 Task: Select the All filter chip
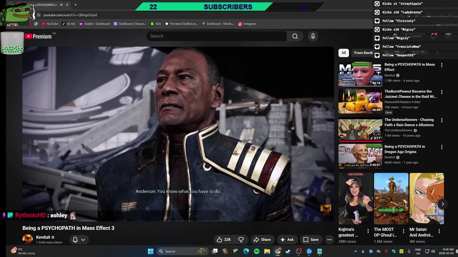click(343, 53)
